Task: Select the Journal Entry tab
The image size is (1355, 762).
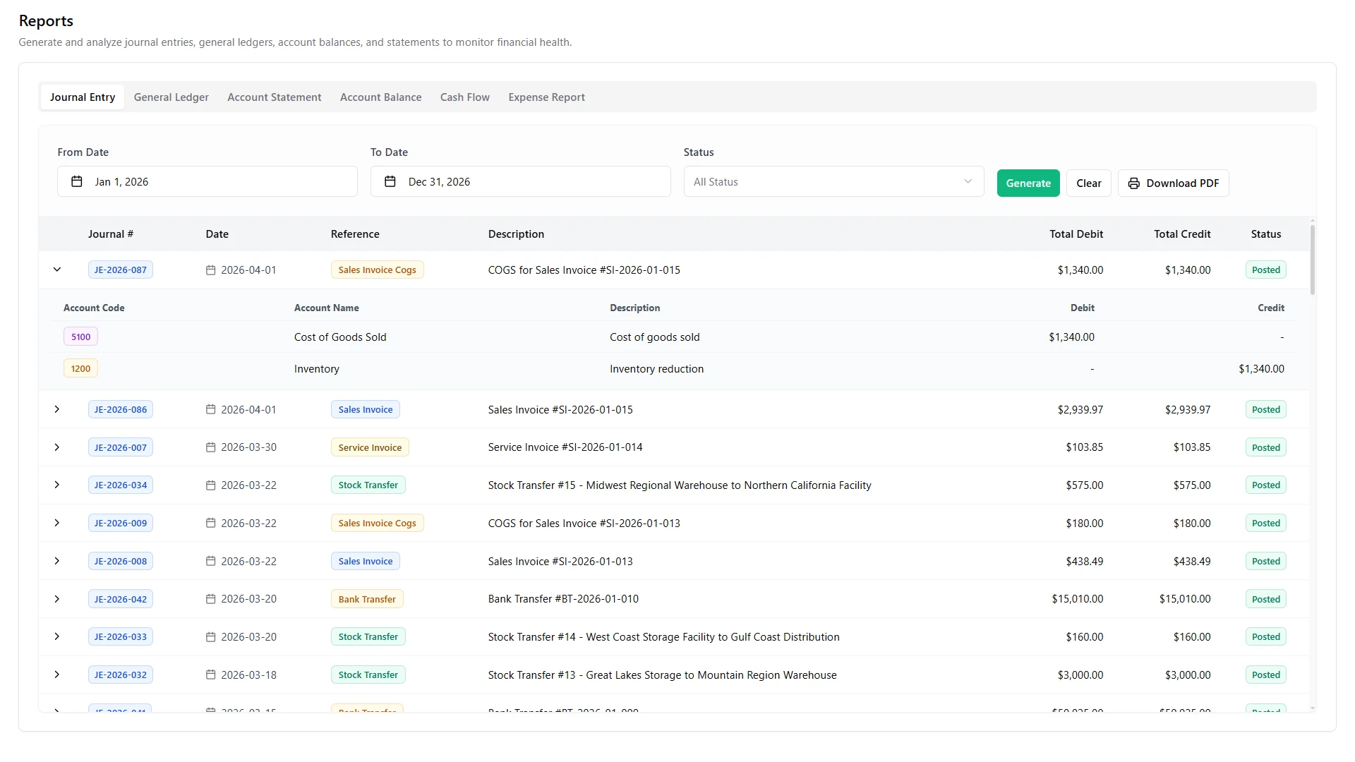Action: point(83,97)
